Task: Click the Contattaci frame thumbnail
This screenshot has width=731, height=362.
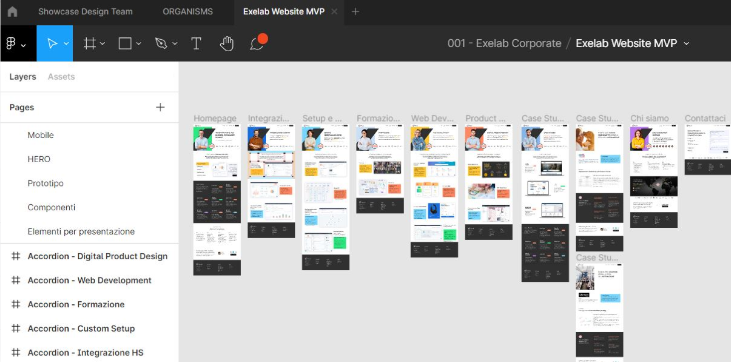Action: tap(708, 149)
